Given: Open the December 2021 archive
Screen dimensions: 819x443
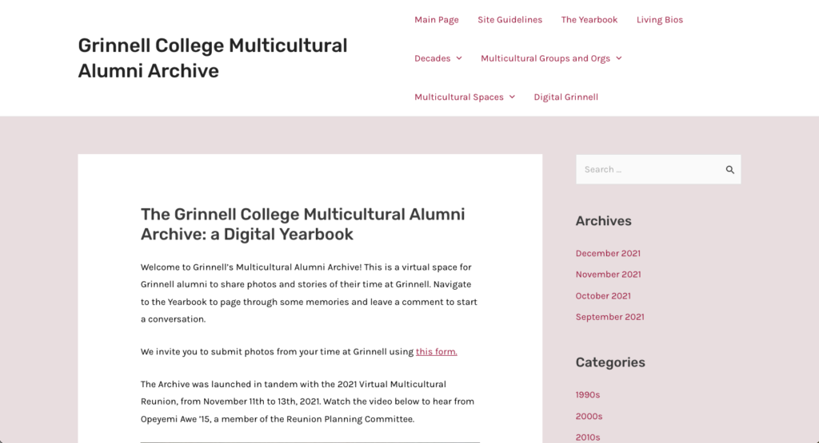Looking at the screenshot, I should [x=608, y=253].
